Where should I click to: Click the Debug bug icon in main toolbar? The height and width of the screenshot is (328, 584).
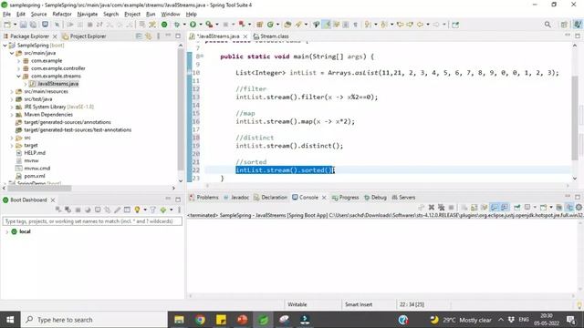point(177,25)
